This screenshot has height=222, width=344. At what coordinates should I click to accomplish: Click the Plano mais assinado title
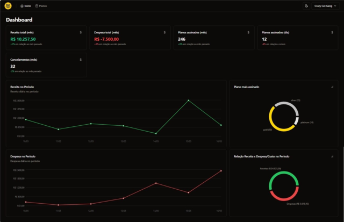point(246,87)
